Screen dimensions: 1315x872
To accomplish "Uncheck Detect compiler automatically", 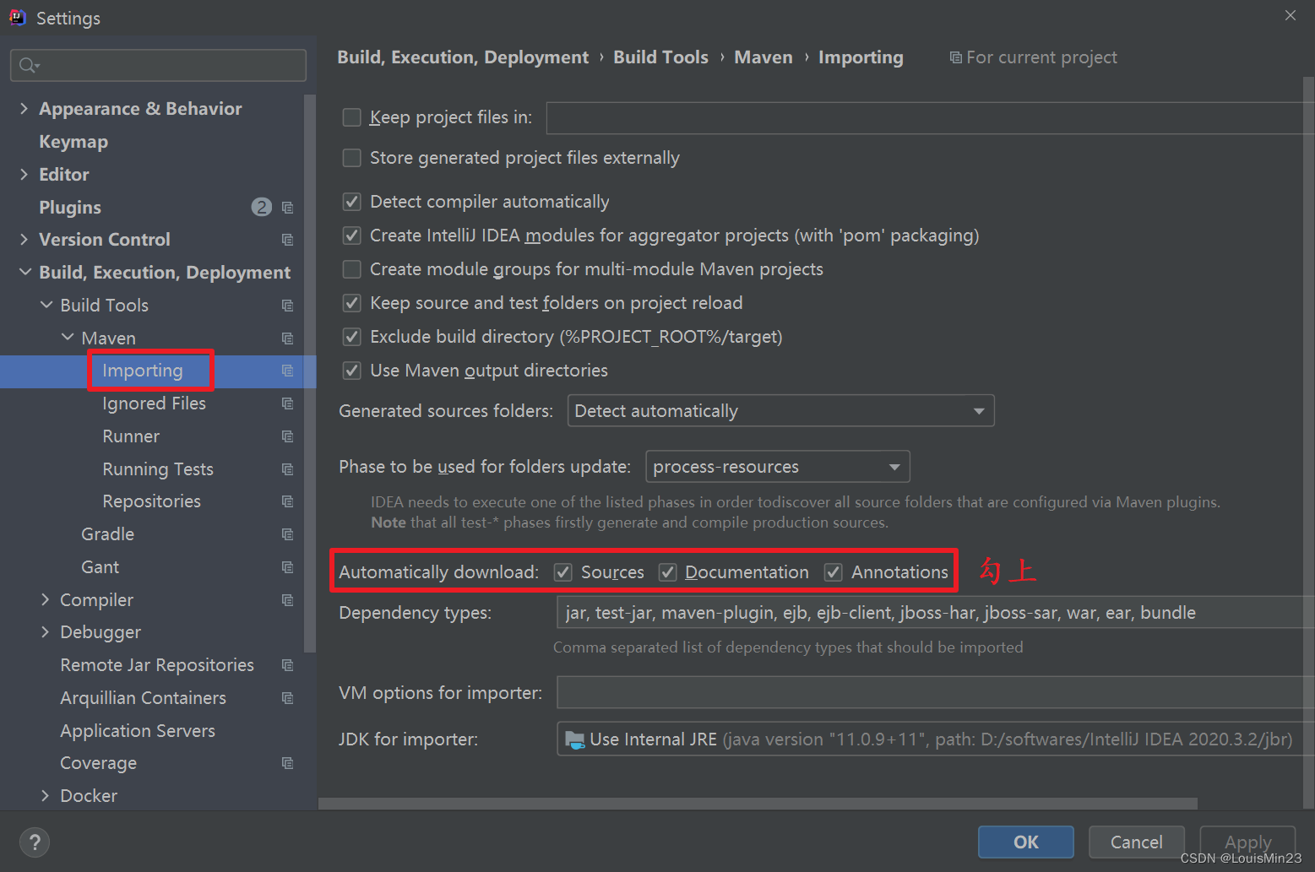I will tap(352, 202).
